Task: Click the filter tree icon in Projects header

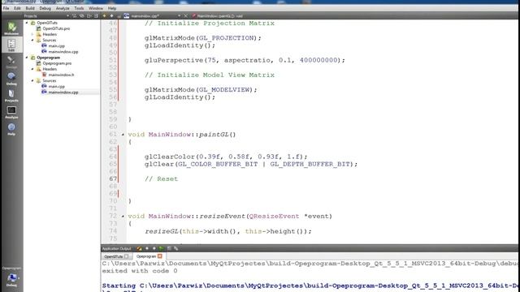Action: [75, 16]
